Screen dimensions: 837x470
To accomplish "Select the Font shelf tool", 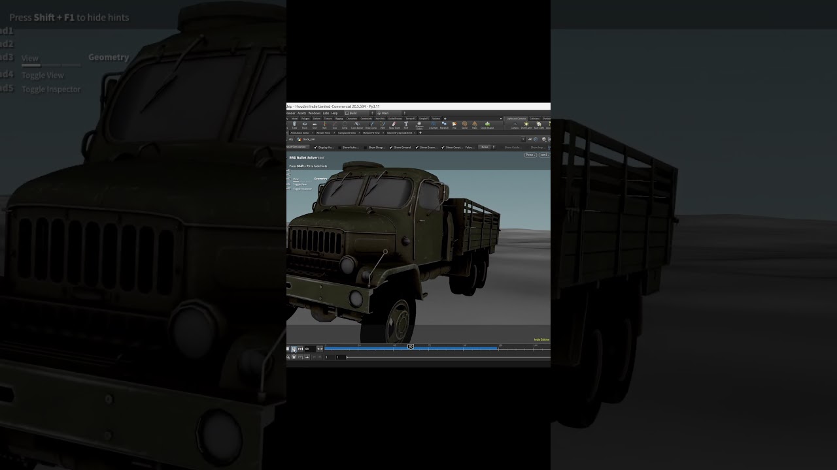I will coord(406,125).
